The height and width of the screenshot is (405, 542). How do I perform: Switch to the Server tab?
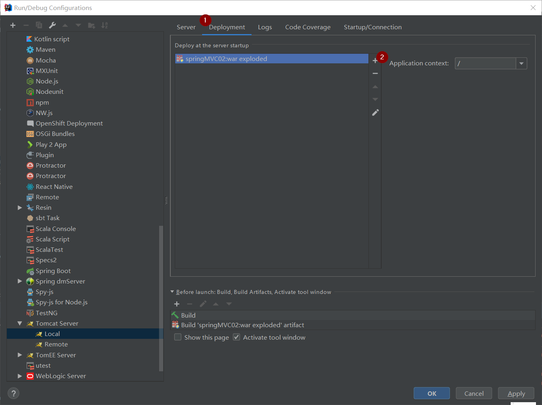pos(186,27)
